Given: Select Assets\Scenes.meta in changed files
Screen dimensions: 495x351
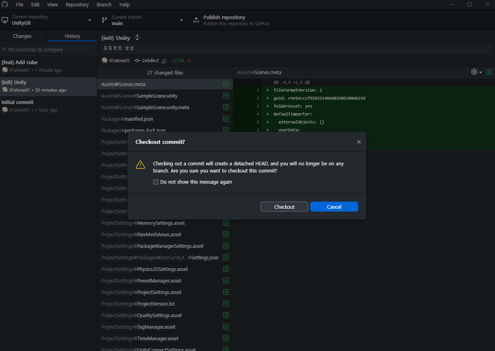Looking at the screenshot, I should point(165,84).
